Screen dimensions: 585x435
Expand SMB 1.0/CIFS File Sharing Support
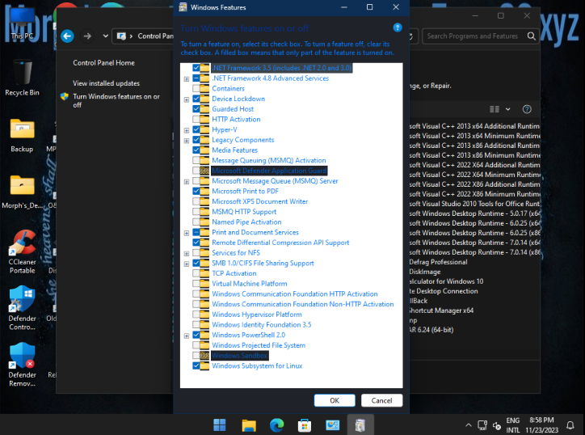[187, 264]
